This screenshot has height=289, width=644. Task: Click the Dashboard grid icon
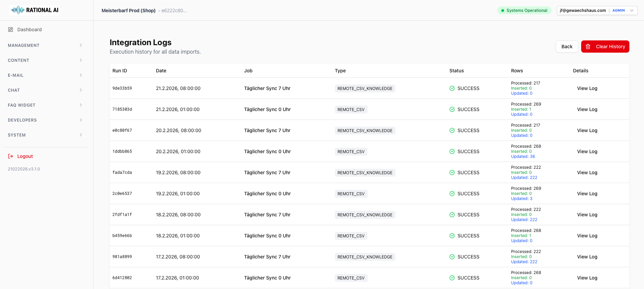coord(11,30)
